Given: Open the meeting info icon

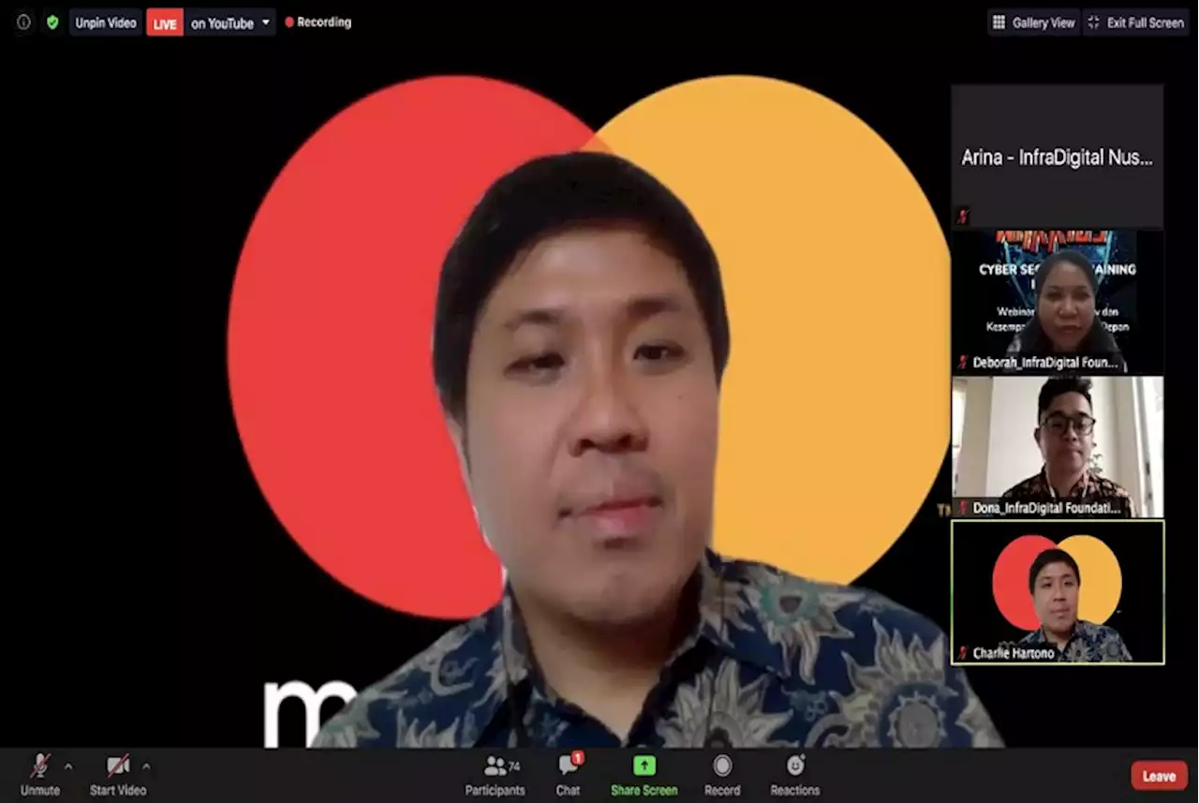Looking at the screenshot, I should coord(23,22).
